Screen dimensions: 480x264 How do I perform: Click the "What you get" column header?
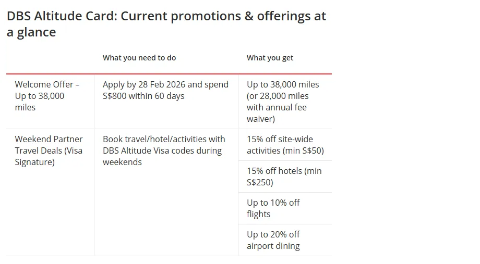click(x=270, y=58)
